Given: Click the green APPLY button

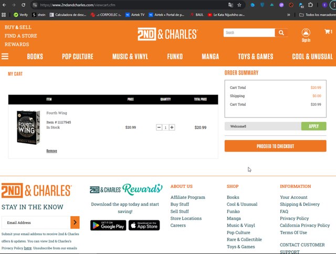Looking at the screenshot, I should tap(314, 126).
